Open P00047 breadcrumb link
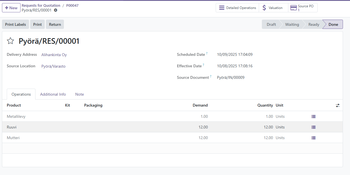350x175 pixels. point(72,5)
